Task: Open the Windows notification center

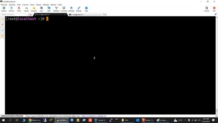Action: point(214,120)
